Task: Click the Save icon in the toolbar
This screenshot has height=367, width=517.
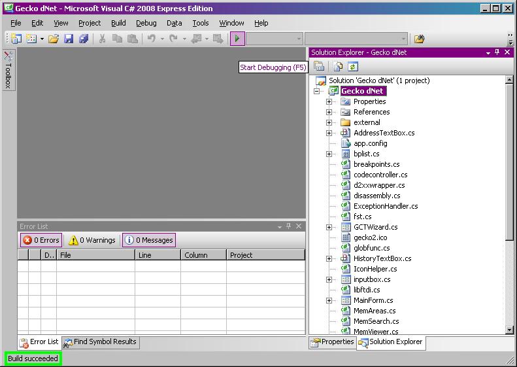Action: coord(69,39)
